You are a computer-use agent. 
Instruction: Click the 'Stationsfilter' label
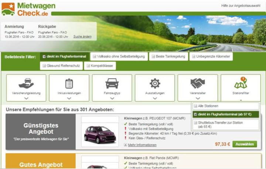[x=241, y=93]
